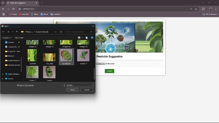Open the Chrome profile avatar

(211, 9)
